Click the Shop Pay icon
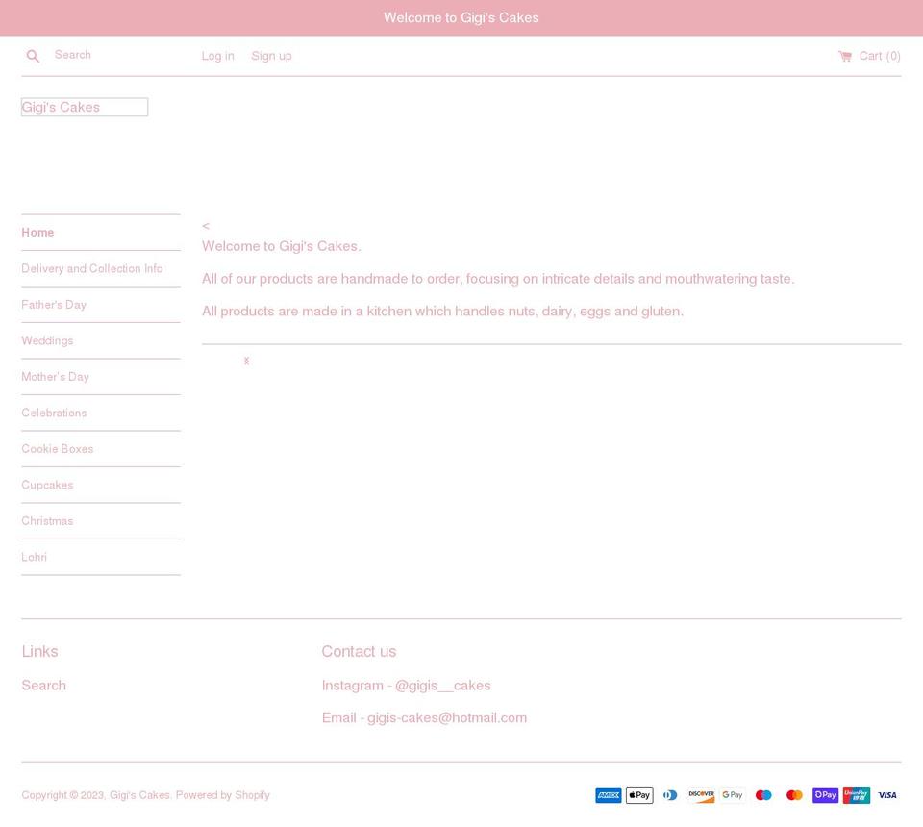Viewport: 923px width, 827px height. (825, 795)
